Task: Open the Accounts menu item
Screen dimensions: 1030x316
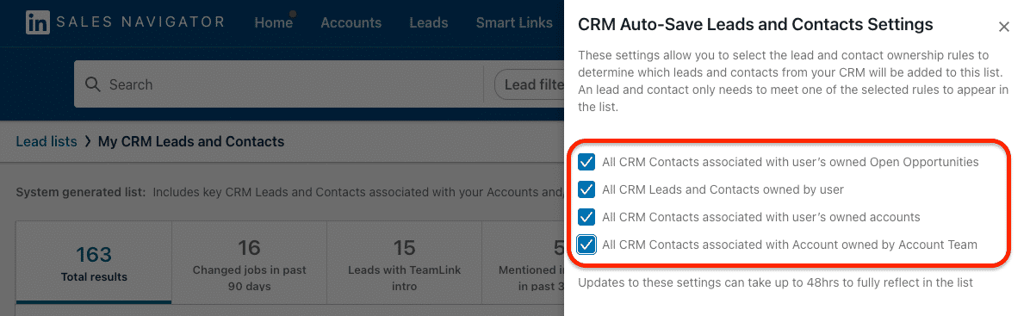Action: click(x=351, y=23)
